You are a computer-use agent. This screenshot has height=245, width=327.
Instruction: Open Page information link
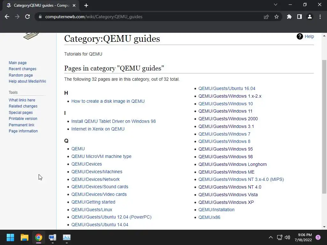click(23, 131)
